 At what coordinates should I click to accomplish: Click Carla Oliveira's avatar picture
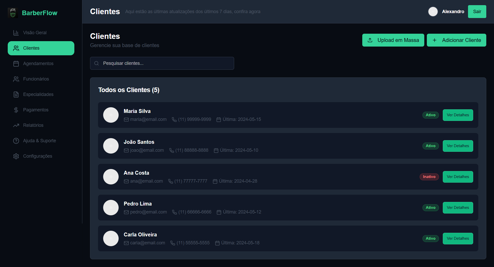pyautogui.click(x=111, y=238)
